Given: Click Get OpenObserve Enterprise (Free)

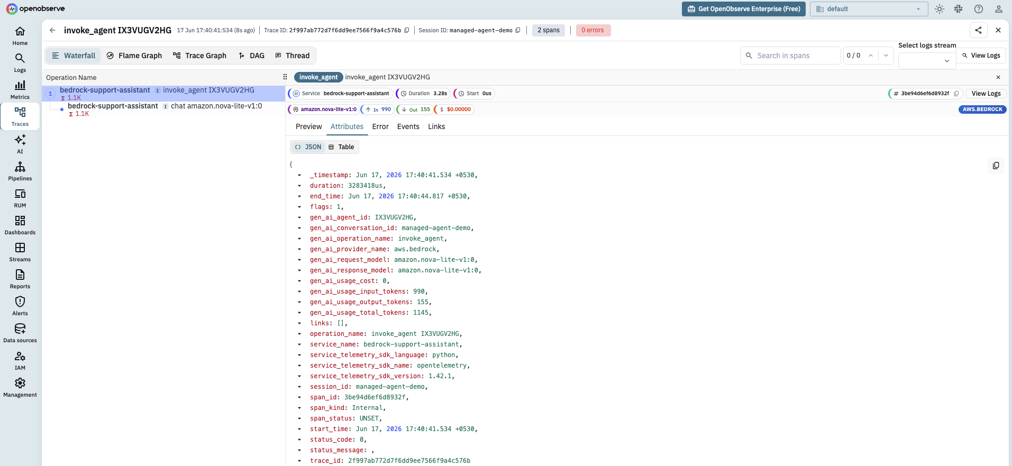Looking at the screenshot, I should click(744, 9).
